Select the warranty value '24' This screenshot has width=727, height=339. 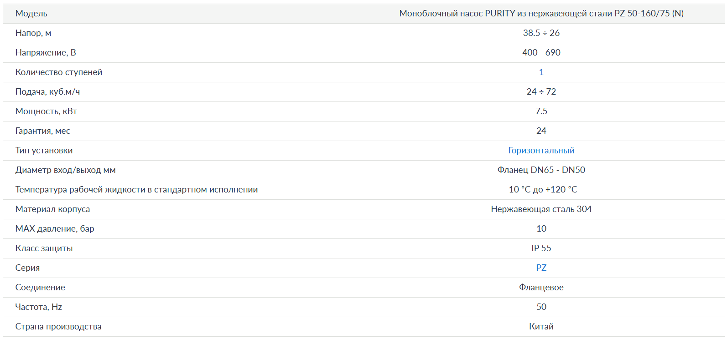[x=541, y=131]
